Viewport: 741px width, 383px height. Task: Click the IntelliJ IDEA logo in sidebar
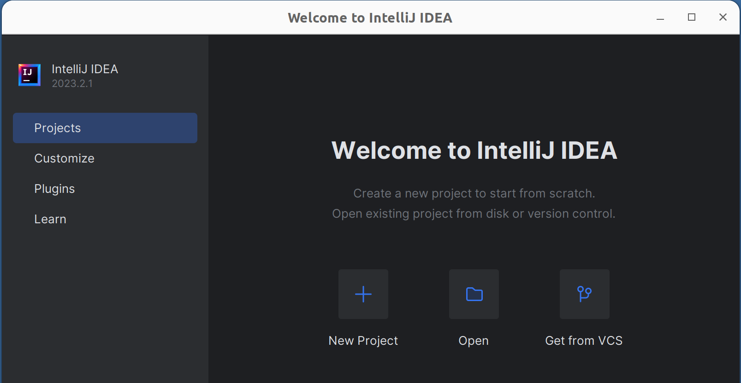pyautogui.click(x=30, y=75)
